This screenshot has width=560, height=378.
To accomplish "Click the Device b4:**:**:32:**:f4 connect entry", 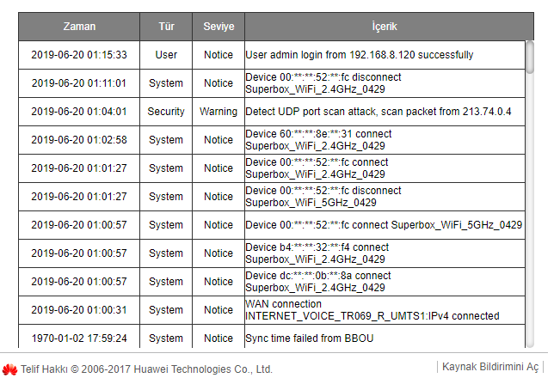I will 317,253.
